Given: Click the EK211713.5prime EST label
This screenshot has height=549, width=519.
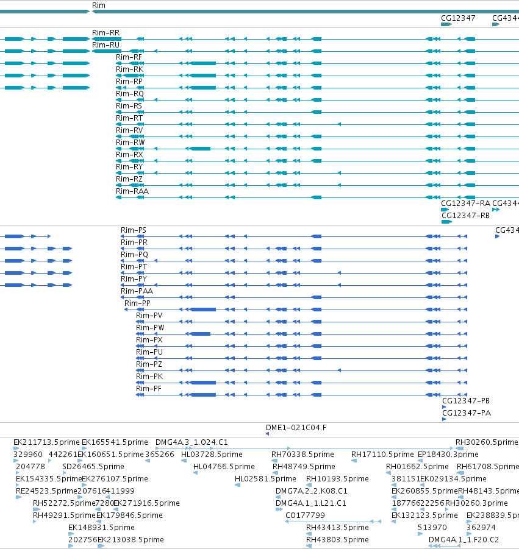Looking at the screenshot, I should 46,442.
